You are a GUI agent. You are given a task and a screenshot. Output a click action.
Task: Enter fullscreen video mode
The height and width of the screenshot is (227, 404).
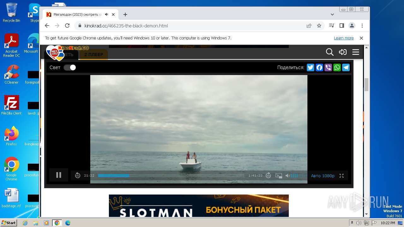coord(342,176)
